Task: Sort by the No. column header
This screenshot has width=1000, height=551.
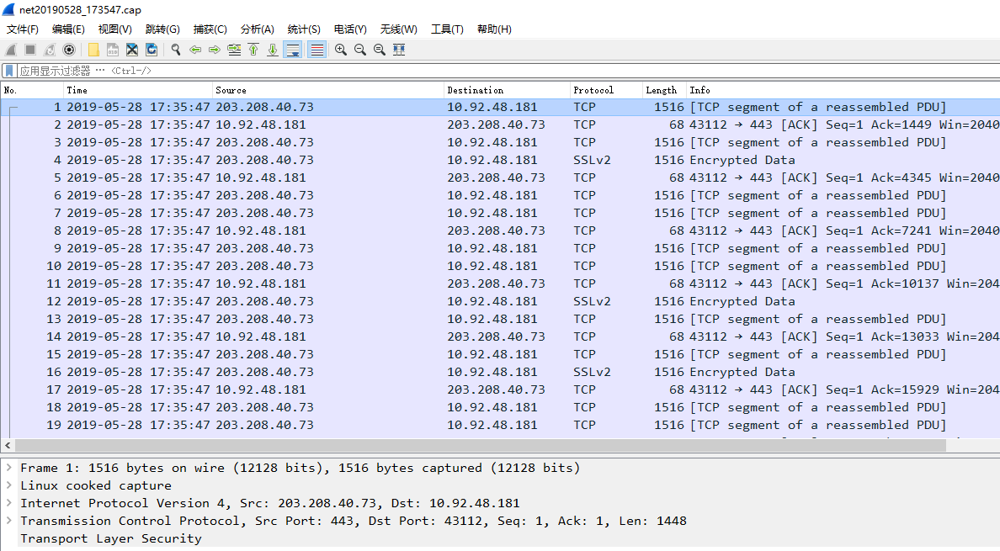Action: [x=32, y=91]
